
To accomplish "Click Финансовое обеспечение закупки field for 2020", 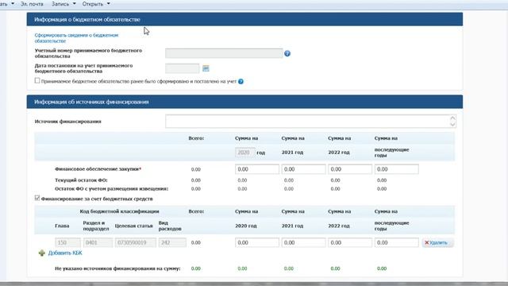I will (257, 169).
